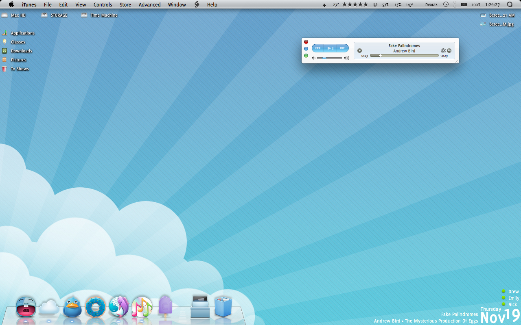The image size is (521, 325).
Task: Open the Downloads folder
Action: 17,51
